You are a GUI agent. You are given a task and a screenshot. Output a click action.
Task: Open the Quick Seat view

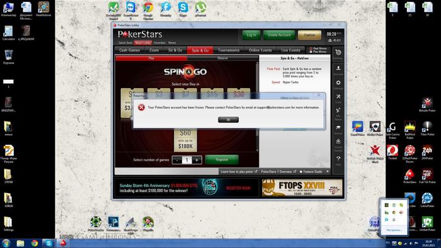(125, 43)
